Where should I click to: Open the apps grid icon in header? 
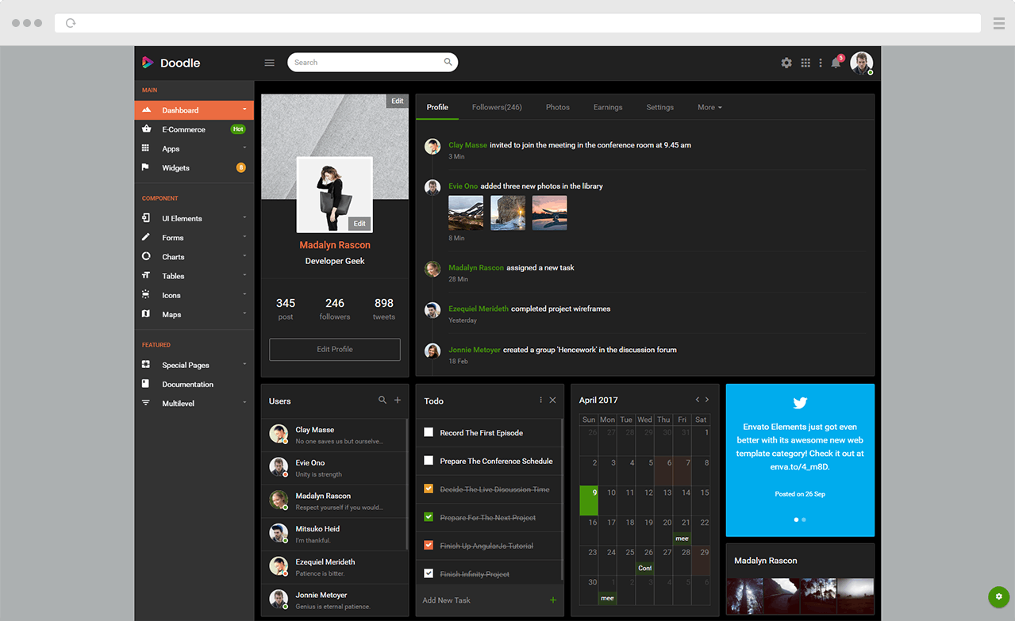tap(805, 63)
